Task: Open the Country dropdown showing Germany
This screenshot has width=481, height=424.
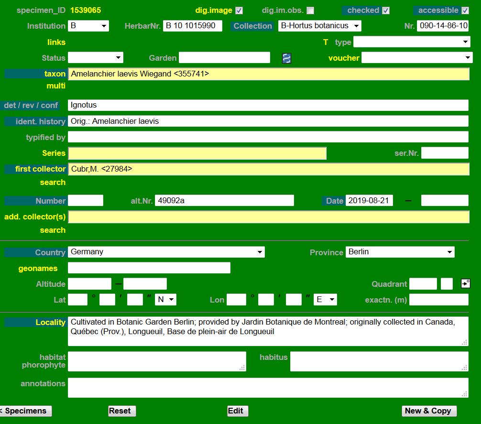Action: pyautogui.click(x=166, y=252)
